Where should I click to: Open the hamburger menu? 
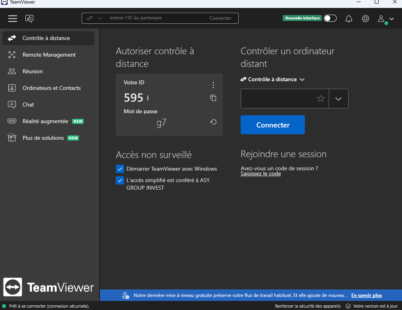click(13, 19)
